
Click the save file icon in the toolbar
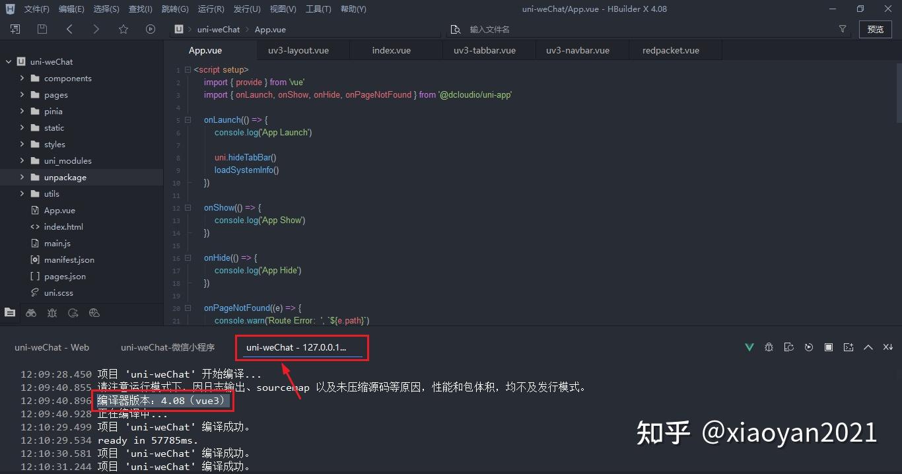(x=42, y=29)
